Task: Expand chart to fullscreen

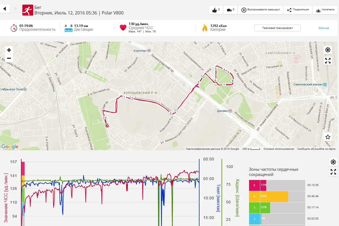Action: point(333,172)
